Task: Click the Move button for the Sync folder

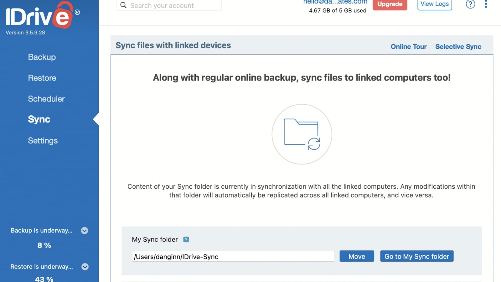Action: click(x=357, y=256)
